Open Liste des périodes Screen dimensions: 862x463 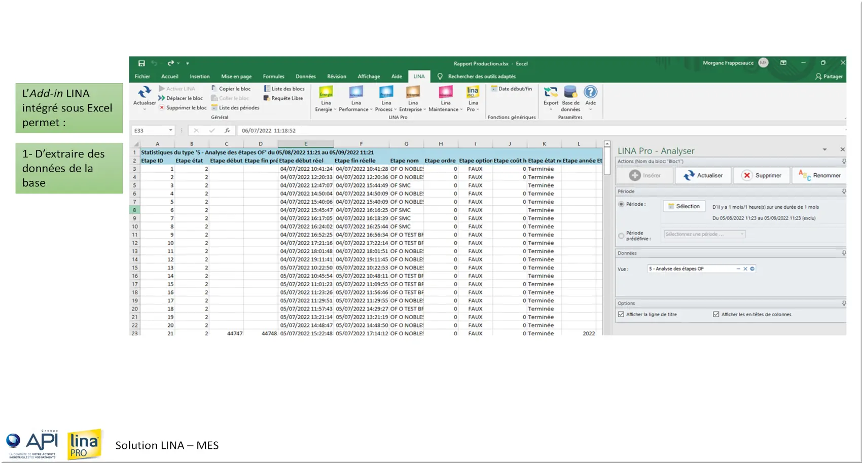coord(235,108)
